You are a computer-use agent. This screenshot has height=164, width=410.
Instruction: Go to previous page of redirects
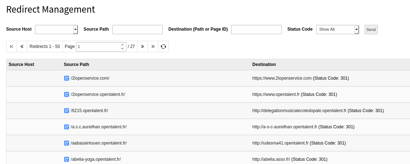[x=22, y=46]
